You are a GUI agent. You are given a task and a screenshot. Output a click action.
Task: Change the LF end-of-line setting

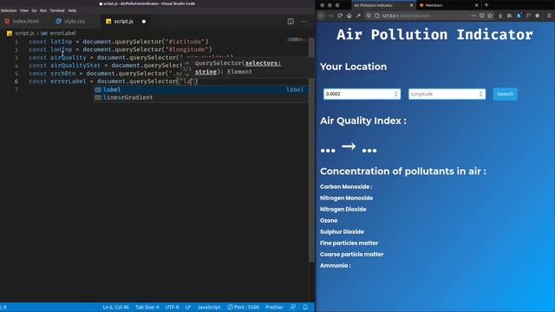click(188, 307)
